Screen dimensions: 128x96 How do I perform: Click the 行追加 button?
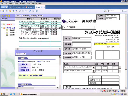tap(33, 16)
